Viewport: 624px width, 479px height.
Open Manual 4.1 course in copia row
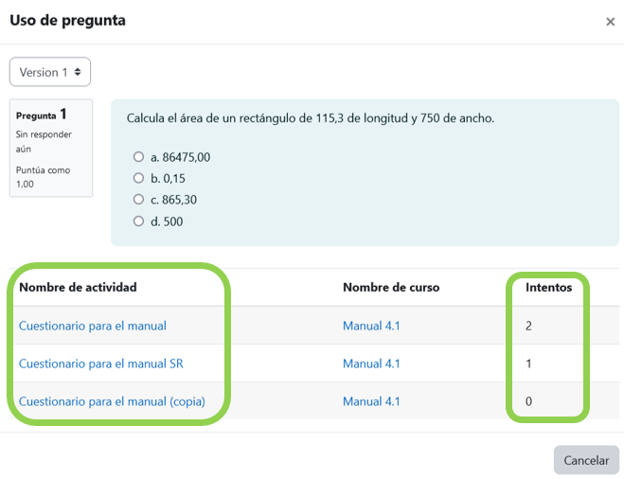click(371, 401)
